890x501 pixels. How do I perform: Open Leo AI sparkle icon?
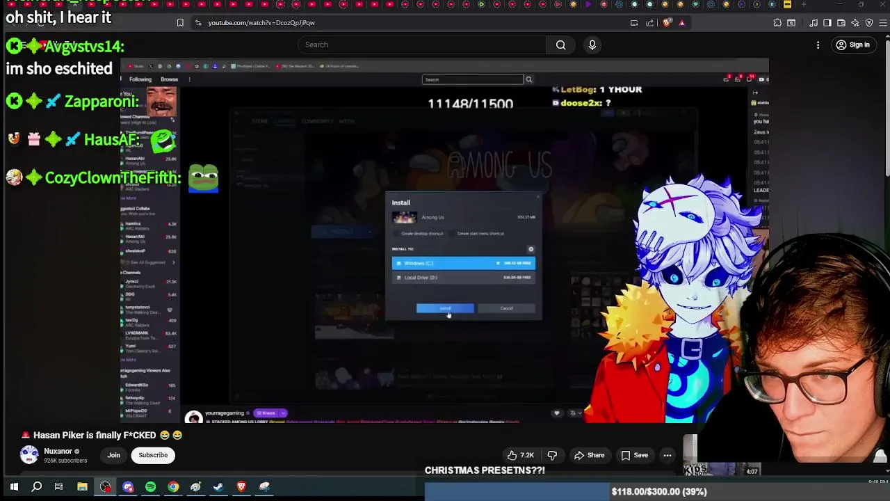click(855, 22)
